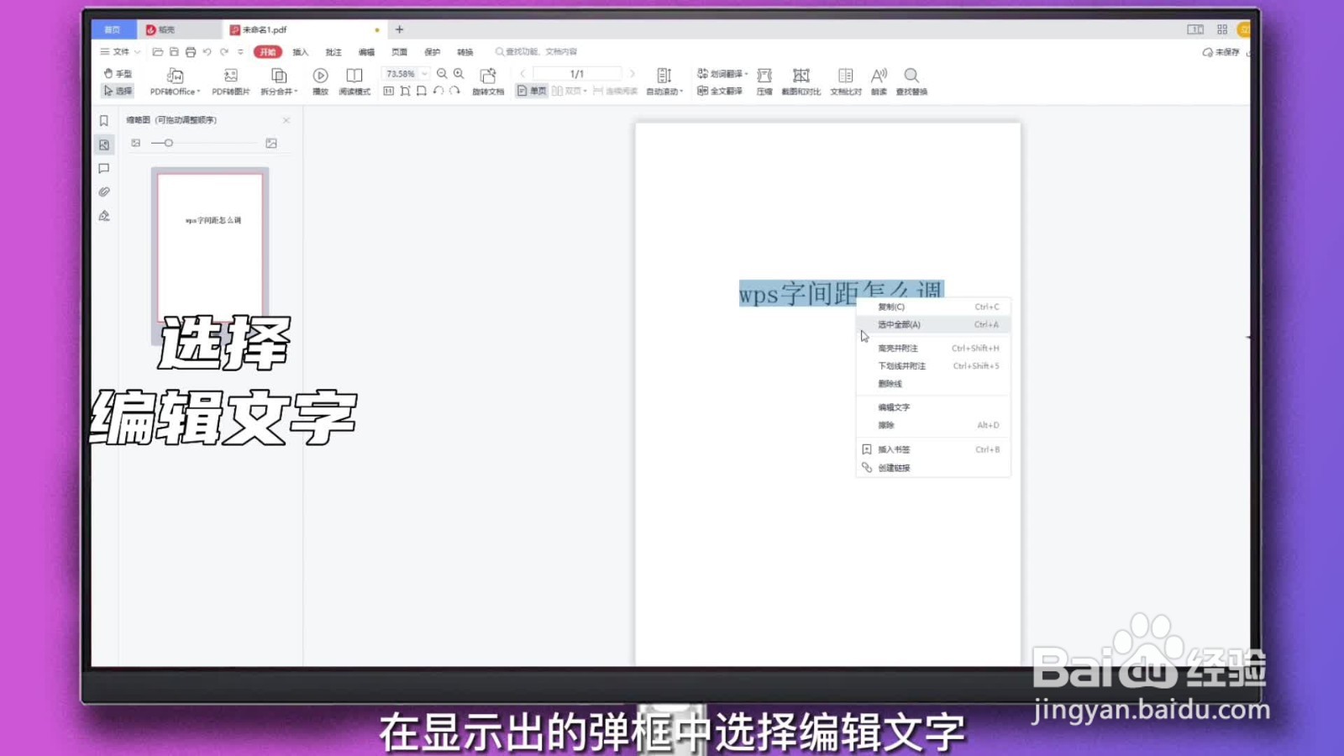The height and width of the screenshot is (756, 1344).
Task: Start 朗读 text-to-speech reading
Action: point(879,81)
